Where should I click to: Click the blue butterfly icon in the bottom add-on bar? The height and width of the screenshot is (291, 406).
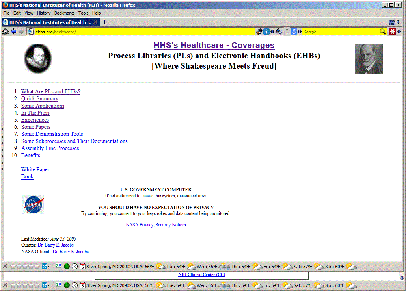pyautogui.click(x=45, y=285)
